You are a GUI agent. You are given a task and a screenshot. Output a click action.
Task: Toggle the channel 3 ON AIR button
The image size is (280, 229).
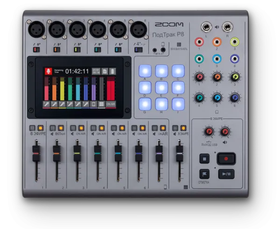click(x=81, y=127)
